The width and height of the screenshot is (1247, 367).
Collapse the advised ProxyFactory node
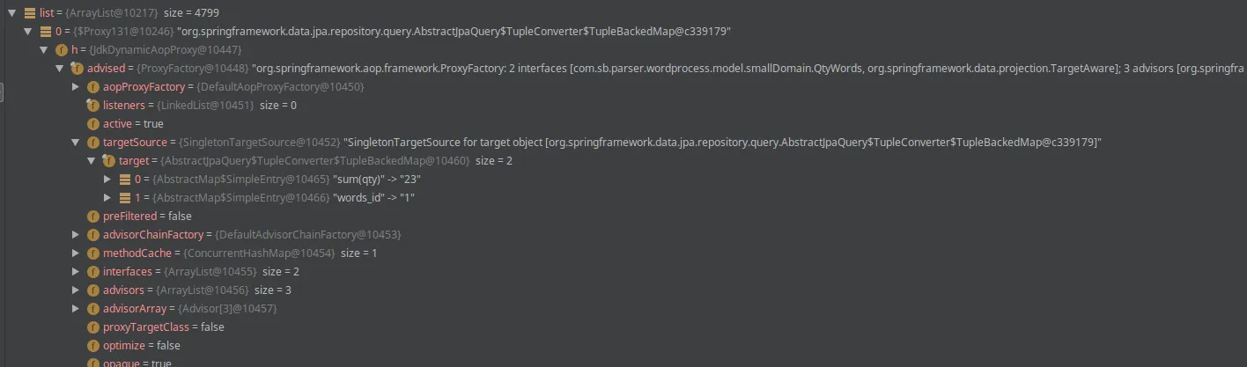59,69
